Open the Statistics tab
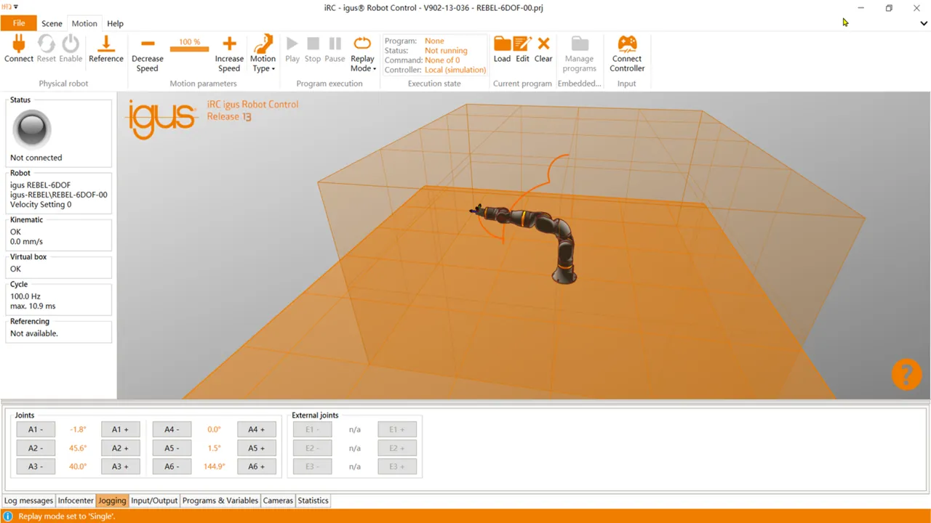This screenshot has height=523, width=931. [x=313, y=500]
